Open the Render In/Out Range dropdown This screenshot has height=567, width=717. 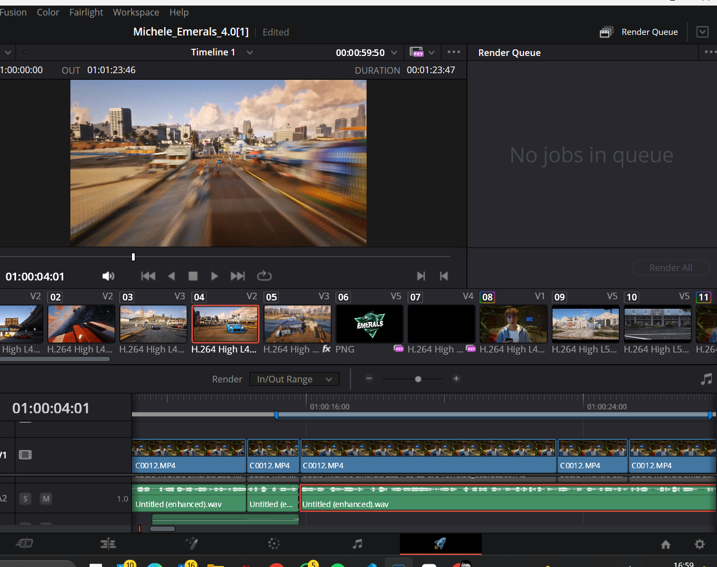coord(294,379)
